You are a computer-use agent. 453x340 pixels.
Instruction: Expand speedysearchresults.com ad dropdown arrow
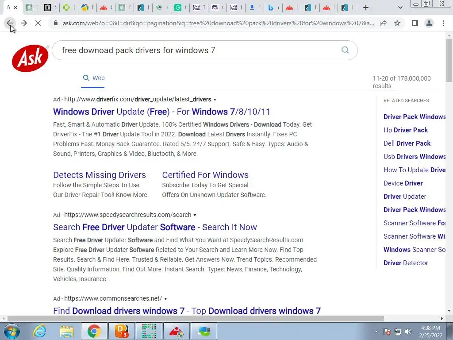point(195,215)
